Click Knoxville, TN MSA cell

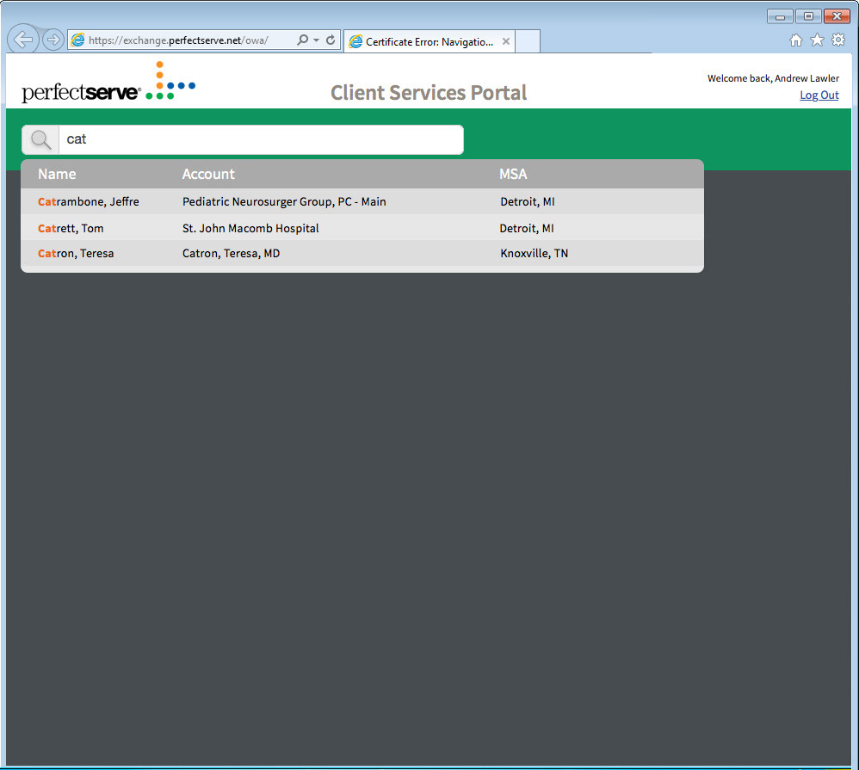[x=534, y=254]
